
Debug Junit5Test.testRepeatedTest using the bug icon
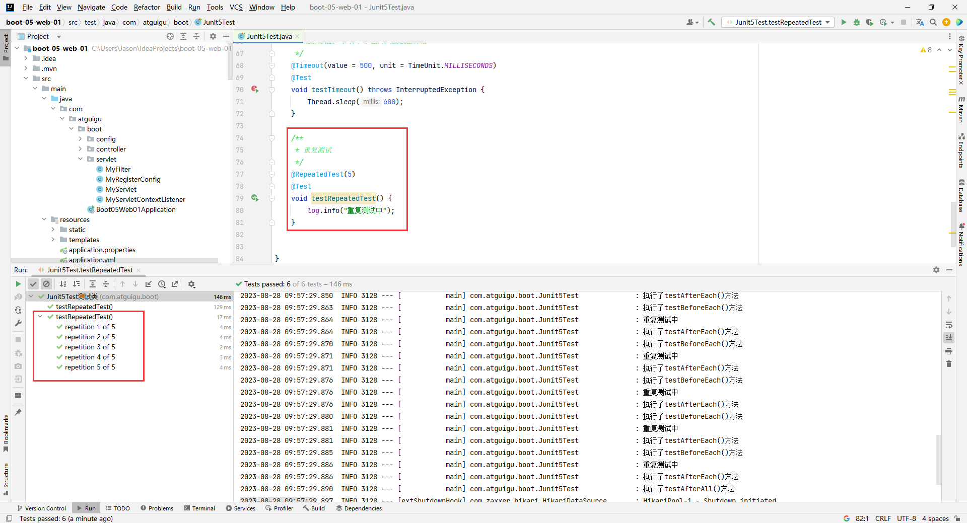[x=857, y=22]
